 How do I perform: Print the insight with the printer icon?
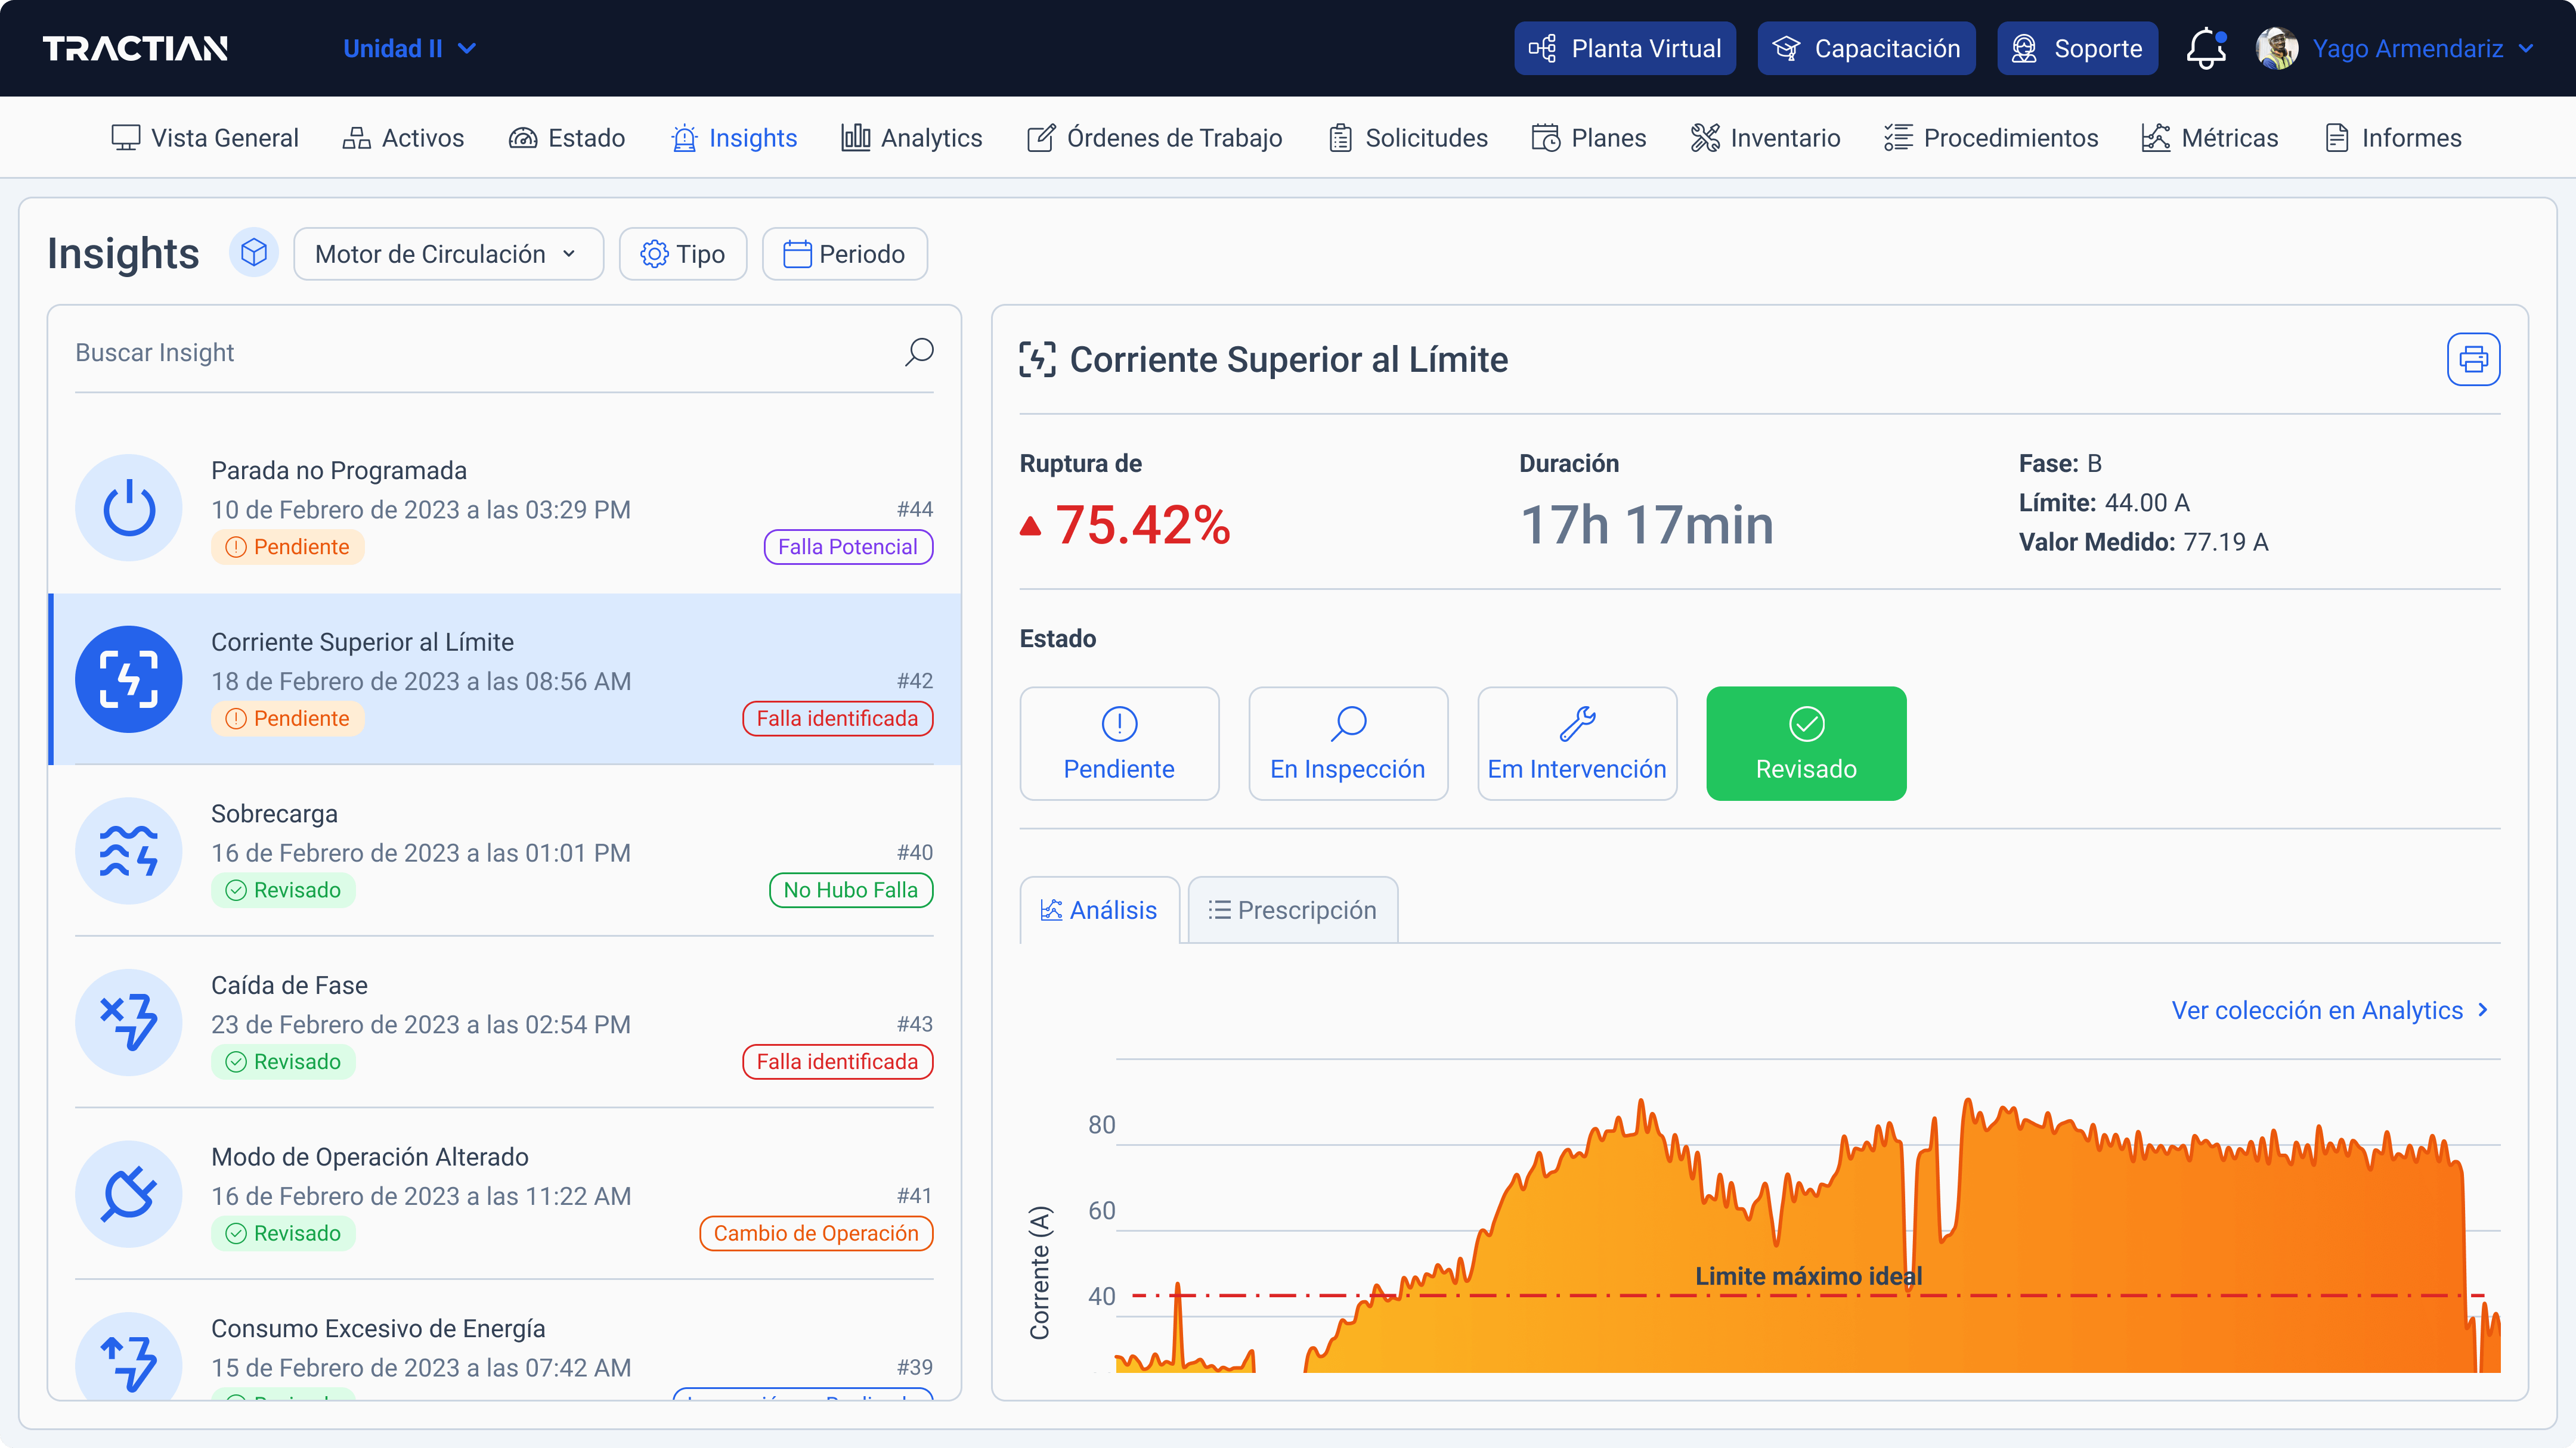(2473, 359)
